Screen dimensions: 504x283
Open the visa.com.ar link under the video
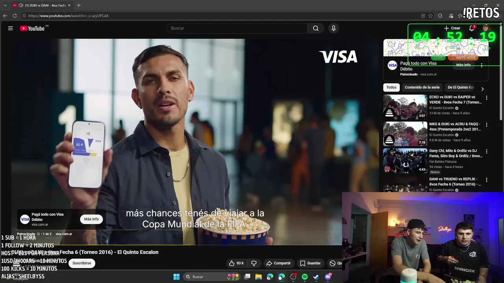pyautogui.click(x=64, y=234)
